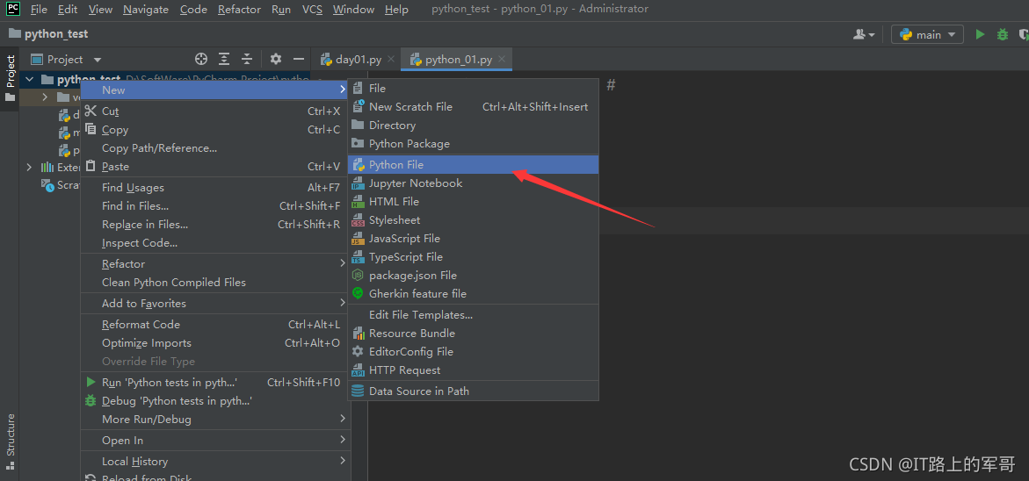Choose Edit File Templates
1029x481 pixels.
[473, 314]
